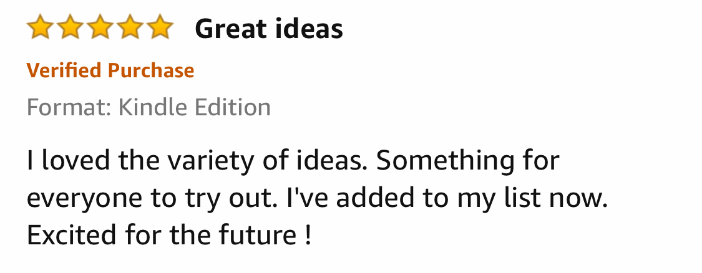Click "Excited for the future" line
The height and width of the screenshot is (273, 702).
(x=161, y=237)
